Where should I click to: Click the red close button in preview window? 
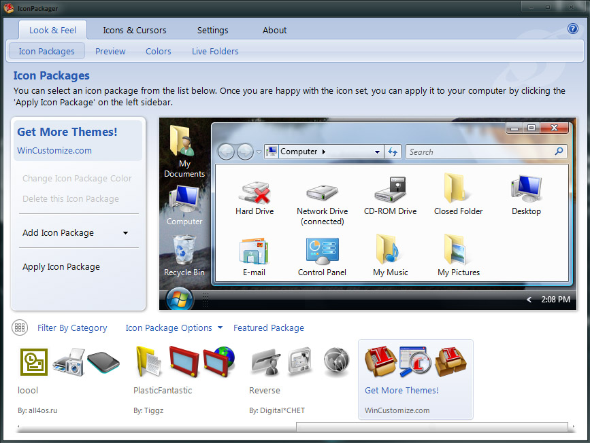554,128
